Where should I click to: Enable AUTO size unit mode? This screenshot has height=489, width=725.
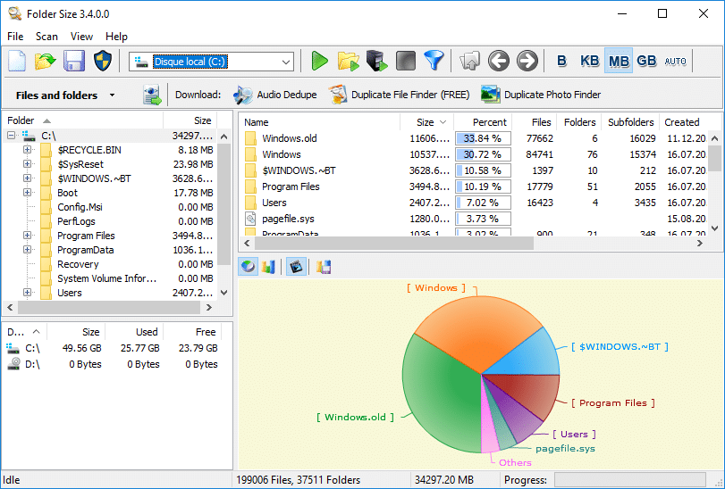click(x=676, y=61)
